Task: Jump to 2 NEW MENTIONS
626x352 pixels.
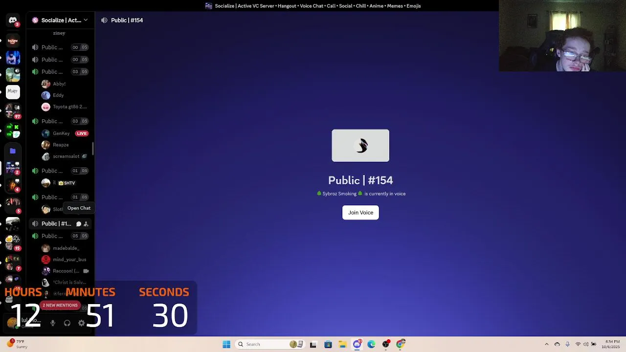Action: tap(60, 305)
